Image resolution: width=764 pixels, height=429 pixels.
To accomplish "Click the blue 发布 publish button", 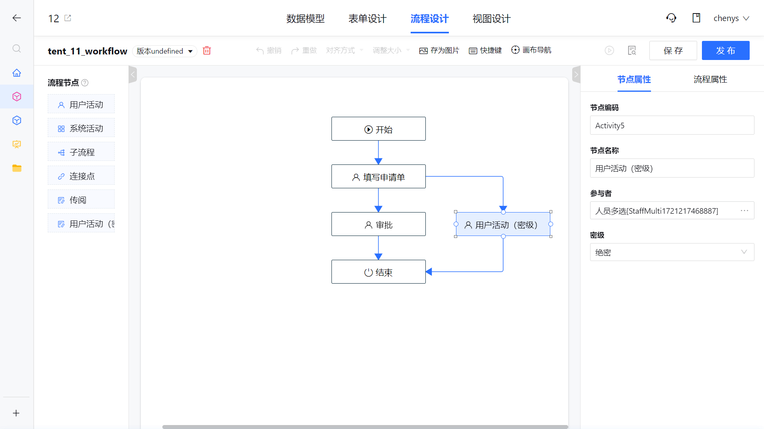I will click(726, 50).
